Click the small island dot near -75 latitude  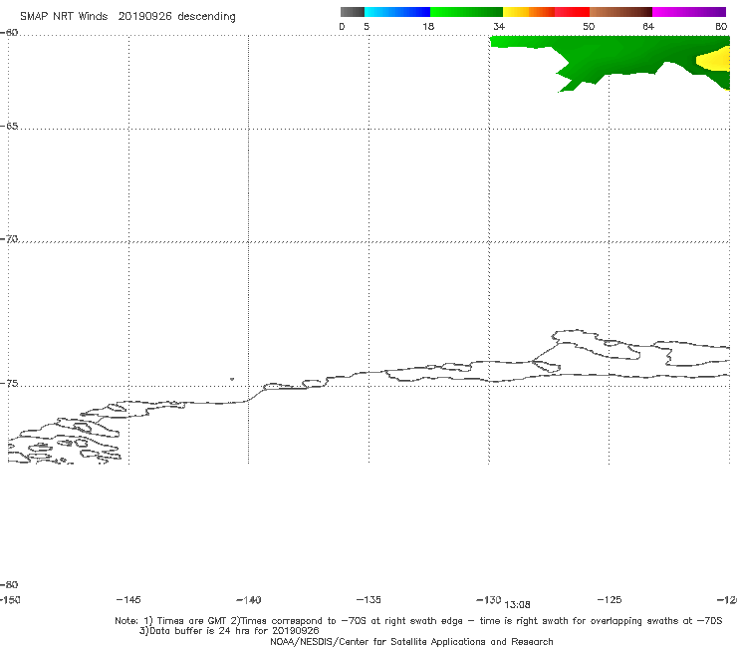[x=232, y=379]
